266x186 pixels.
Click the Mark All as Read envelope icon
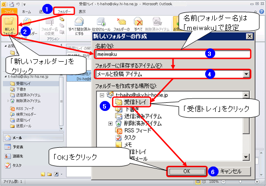tap(79, 22)
